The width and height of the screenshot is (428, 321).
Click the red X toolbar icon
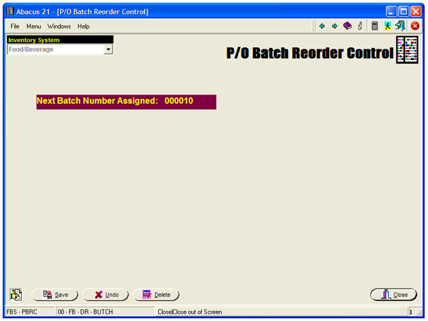415,26
